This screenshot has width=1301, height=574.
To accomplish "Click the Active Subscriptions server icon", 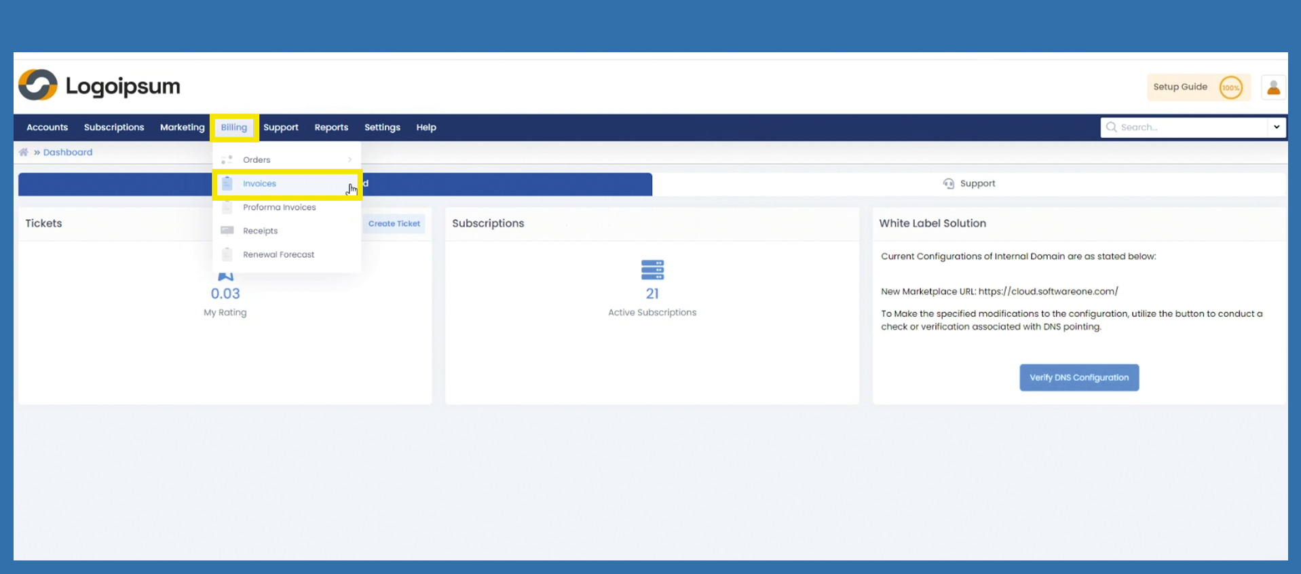I will pyautogui.click(x=652, y=270).
